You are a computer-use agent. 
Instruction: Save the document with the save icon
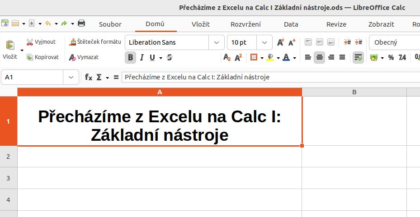tap(32, 23)
